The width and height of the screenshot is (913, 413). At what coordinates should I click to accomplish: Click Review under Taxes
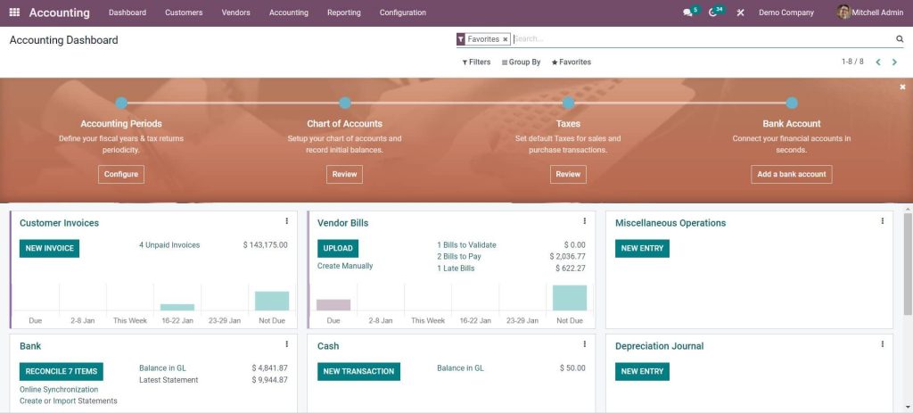[568, 174]
